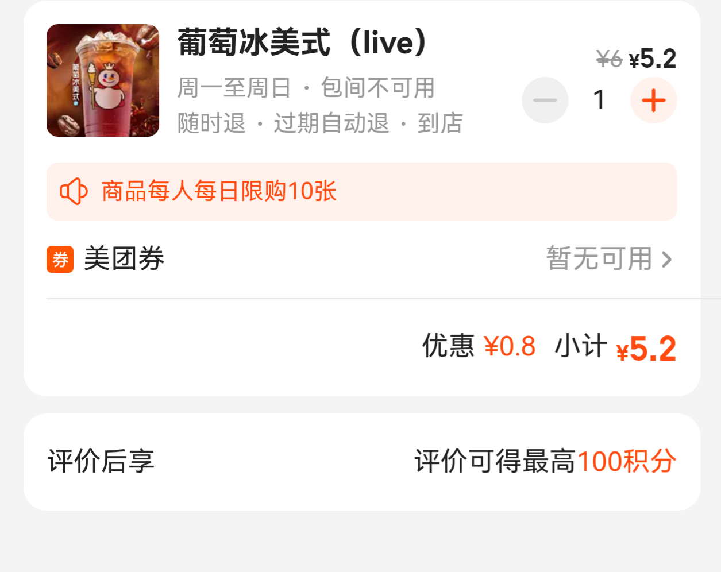Select the 葡萄冰美式（live）product title
This screenshot has width=721, height=572.
click(x=304, y=42)
